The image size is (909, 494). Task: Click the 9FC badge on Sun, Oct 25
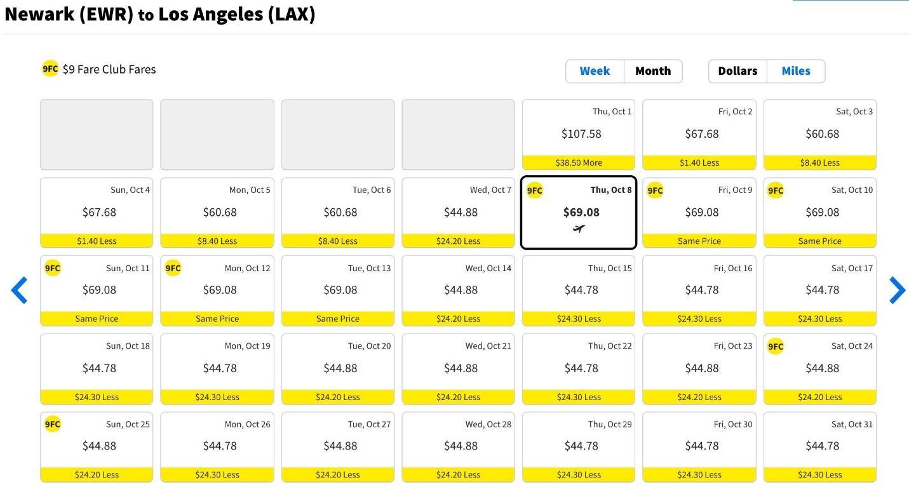click(x=53, y=424)
